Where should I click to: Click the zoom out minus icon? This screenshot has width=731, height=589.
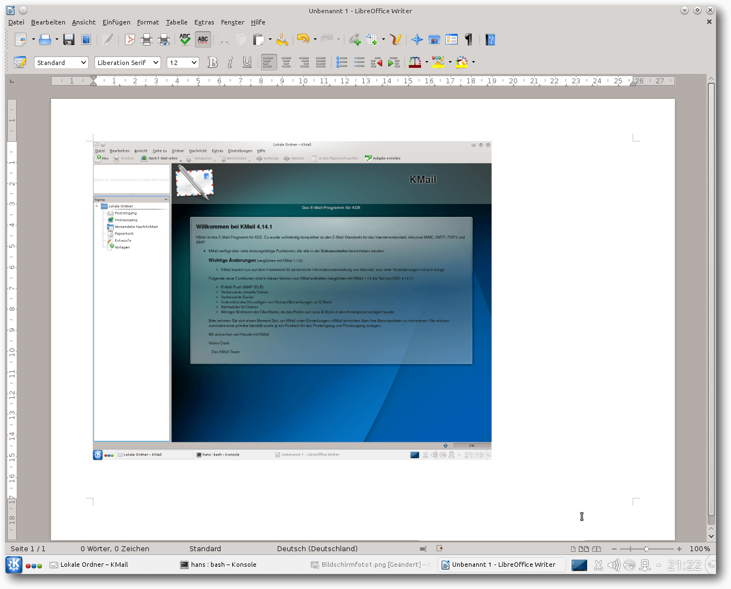(x=614, y=549)
